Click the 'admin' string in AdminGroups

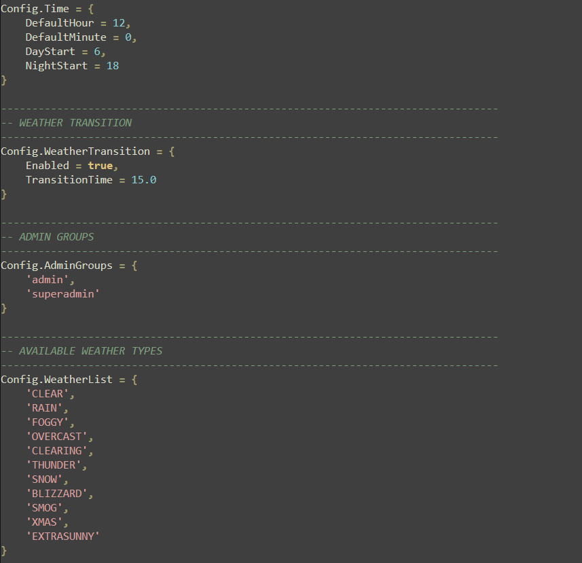pos(48,279)
